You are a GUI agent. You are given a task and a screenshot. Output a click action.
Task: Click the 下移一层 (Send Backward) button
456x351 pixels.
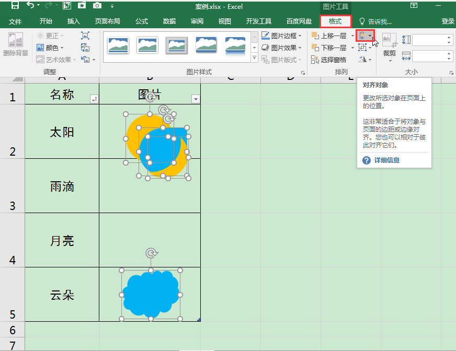pos(329,48)
